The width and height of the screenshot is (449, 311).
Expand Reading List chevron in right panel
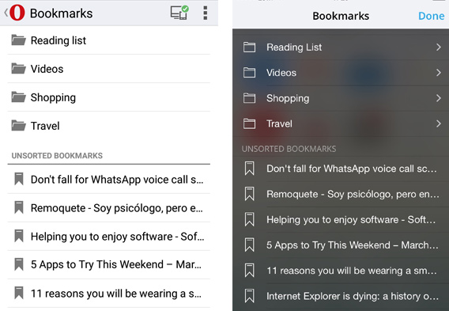439,47
